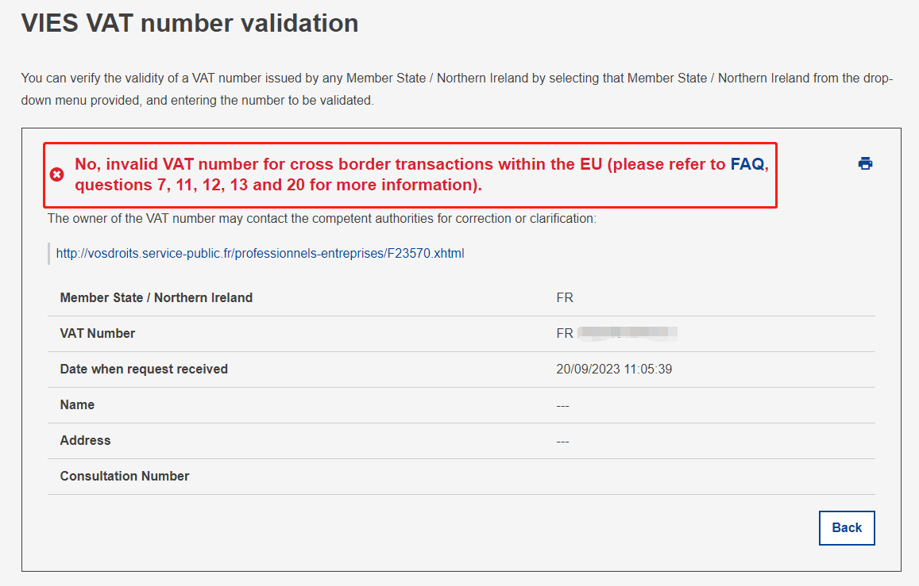Viewport: 919px width, 586px height.
Task: Click the VIES VAT number validation heading
Action: coord(190,23)
